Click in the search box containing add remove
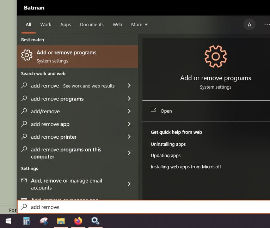The height and width of the screenshot is (228, 270). click(x=143, y=207)
